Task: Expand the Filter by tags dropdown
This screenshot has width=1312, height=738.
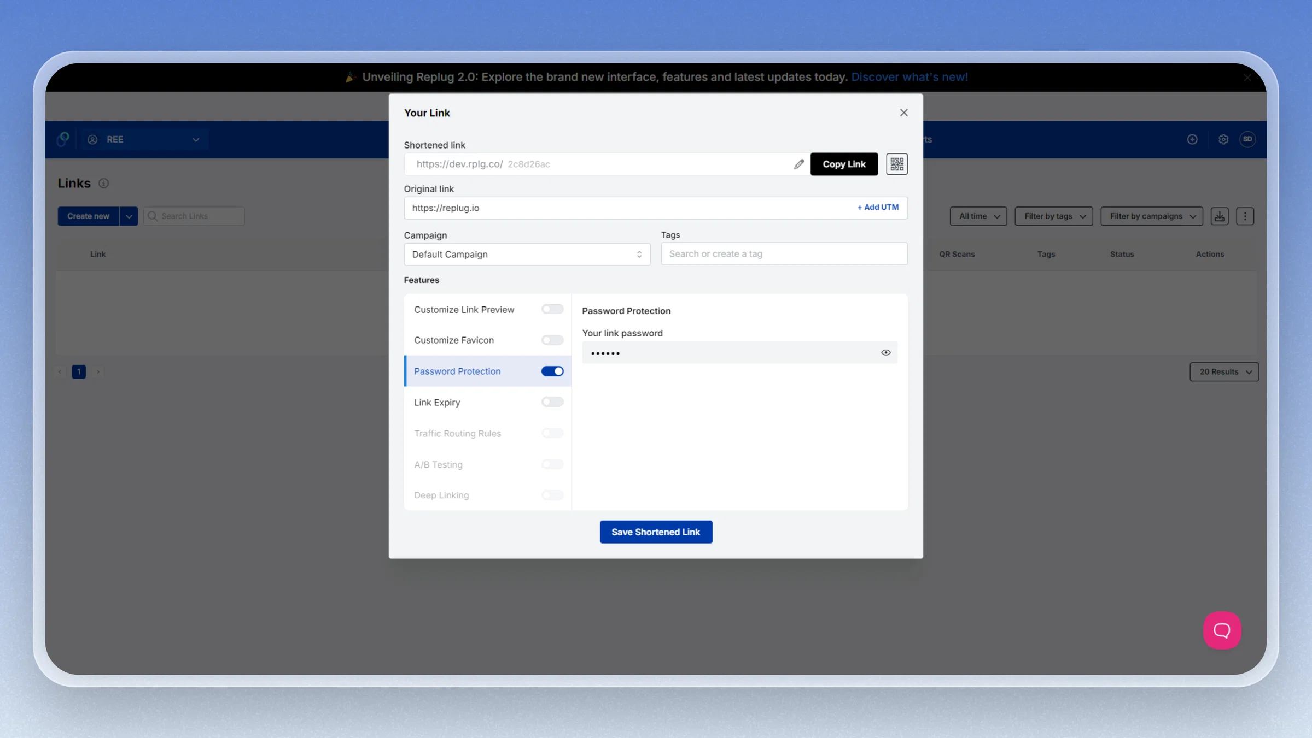Action: coord(1053,216)
